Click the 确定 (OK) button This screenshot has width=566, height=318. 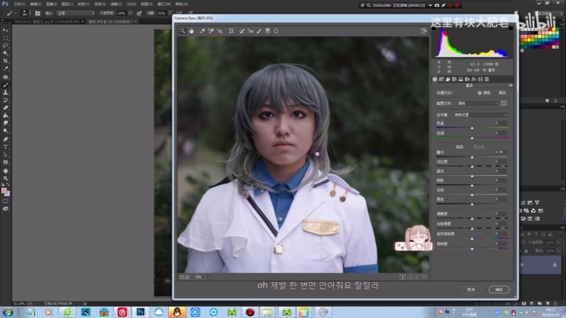tap(499, 289)
